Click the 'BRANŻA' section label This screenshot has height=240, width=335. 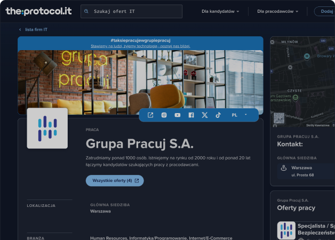coord(35,238)
